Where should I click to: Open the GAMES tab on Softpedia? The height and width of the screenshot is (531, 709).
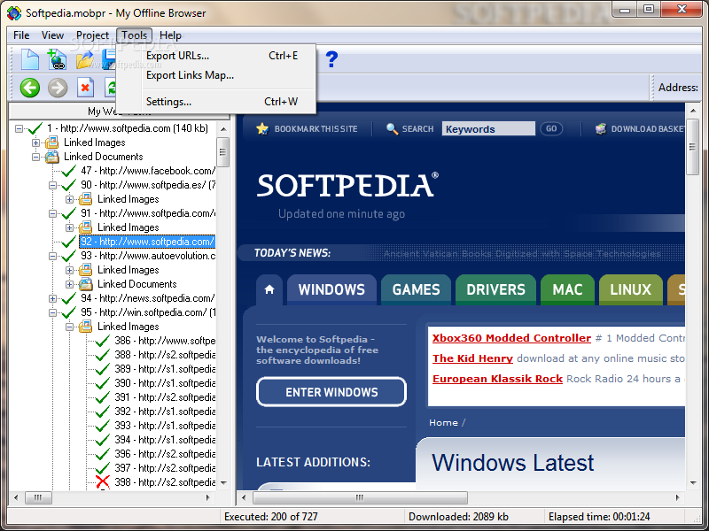pyautogui.click(x=416, y=289)
